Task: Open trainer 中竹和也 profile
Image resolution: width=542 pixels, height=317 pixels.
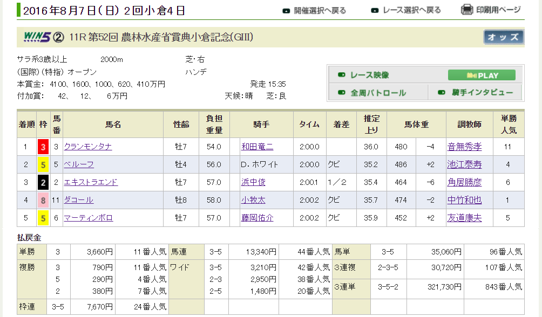Action: [464, 201]
